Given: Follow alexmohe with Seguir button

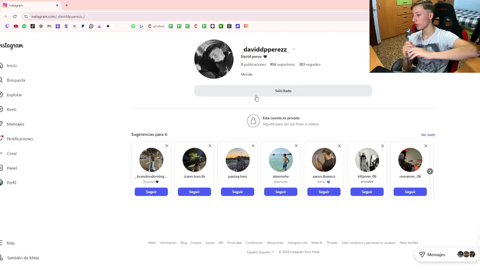Looking at the screenshot, I should [280, 192].
